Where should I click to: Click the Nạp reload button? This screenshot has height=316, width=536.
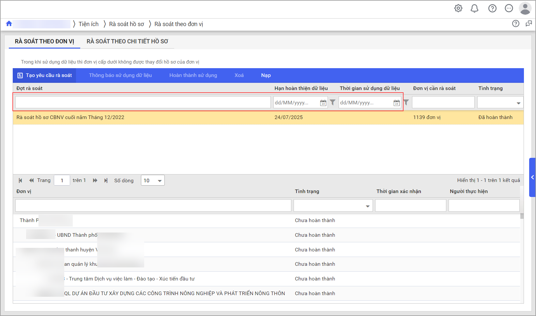pyautogui.click(x=266, y=75)
